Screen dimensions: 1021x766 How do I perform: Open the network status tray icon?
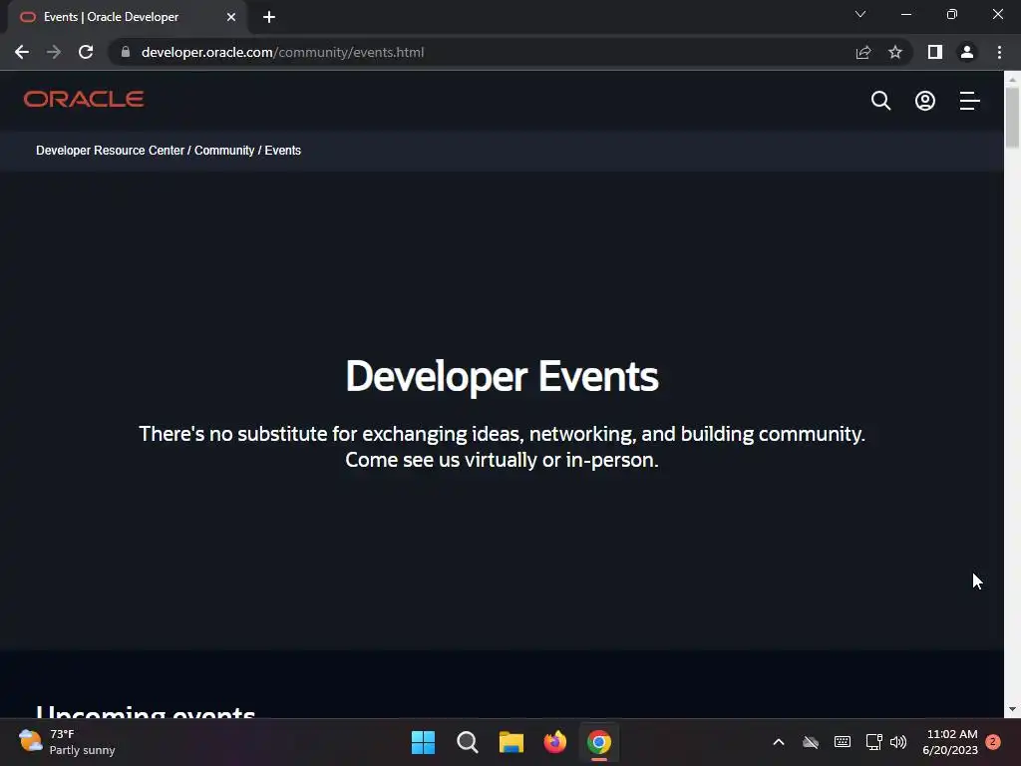(873, 742)
